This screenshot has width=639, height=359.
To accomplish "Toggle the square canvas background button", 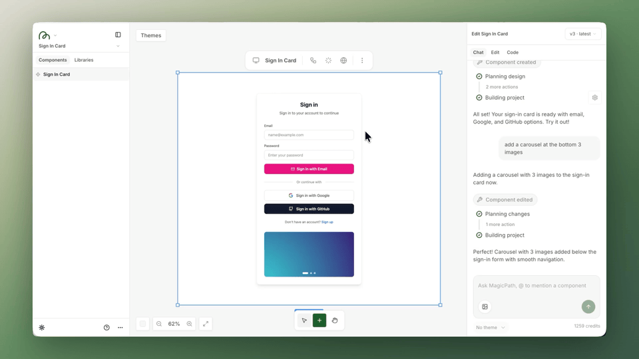I will click(142, 324).
